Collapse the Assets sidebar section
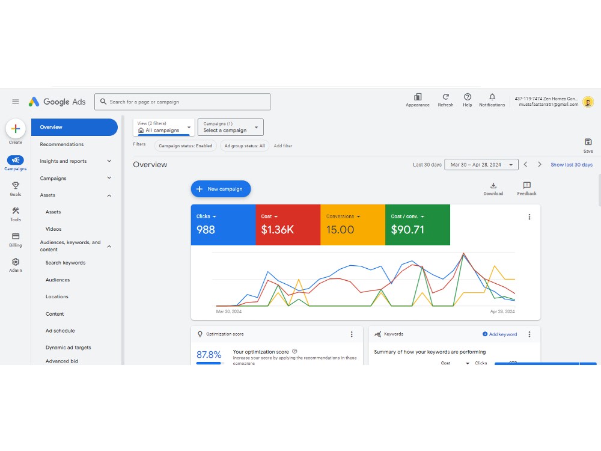601x451 pixels. 109,195
